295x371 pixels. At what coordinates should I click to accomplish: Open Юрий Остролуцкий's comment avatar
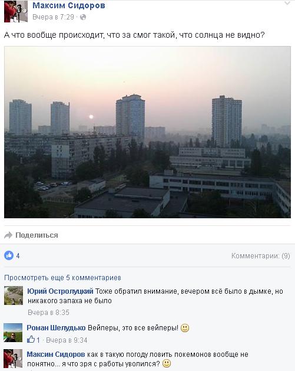click(14, 296)
